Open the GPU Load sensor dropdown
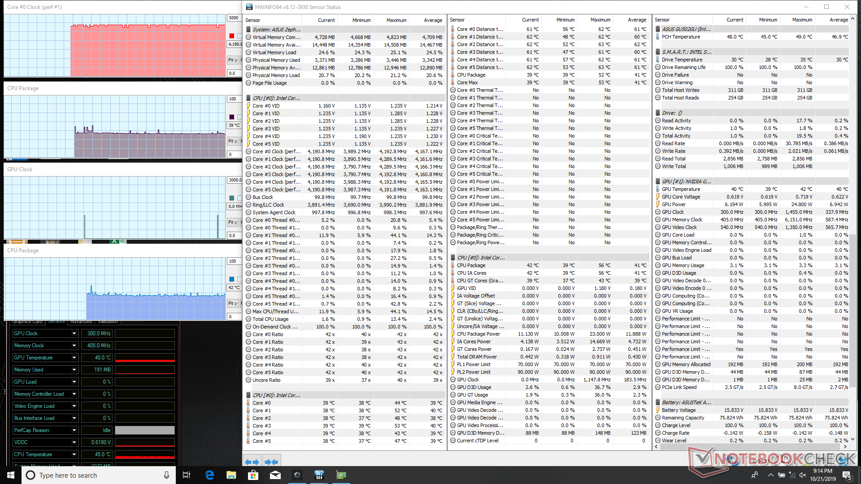This screenshot has height=484, width=861. (x=74, y=382)
